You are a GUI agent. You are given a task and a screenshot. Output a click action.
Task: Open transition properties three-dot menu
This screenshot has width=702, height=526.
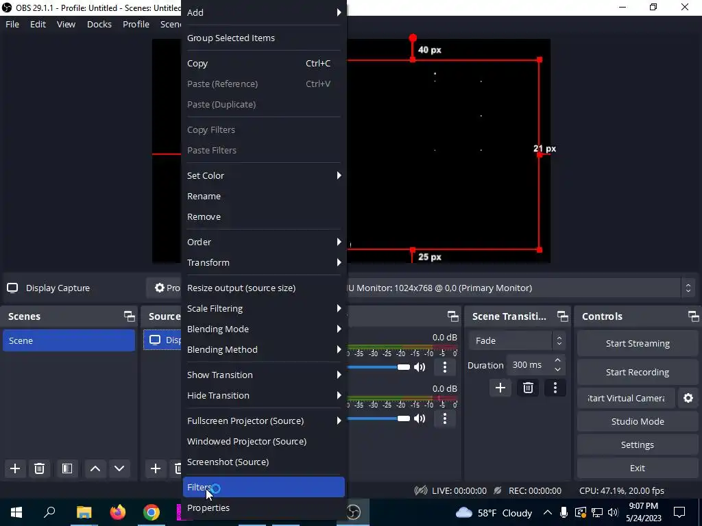[555, 388]
